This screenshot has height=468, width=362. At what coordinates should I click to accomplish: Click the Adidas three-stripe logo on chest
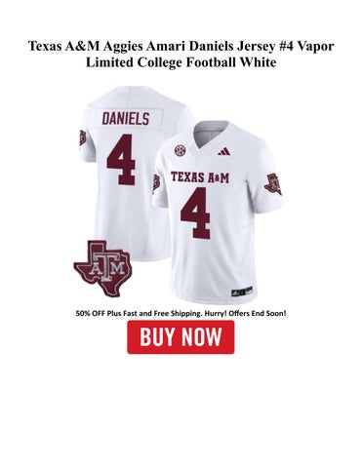pyautogui.click(x=224, y=151)
